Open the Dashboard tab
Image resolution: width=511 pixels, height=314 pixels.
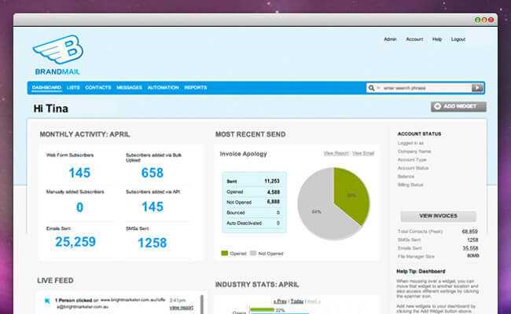click(46, 88)
